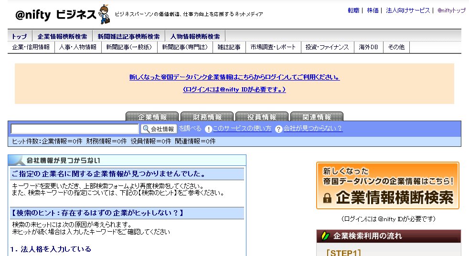This screenshot has height=256, width=469.
Task: Follow the 新しくなった帝国データバンク企業情報 login link
Action: click(x=234, y=77)
